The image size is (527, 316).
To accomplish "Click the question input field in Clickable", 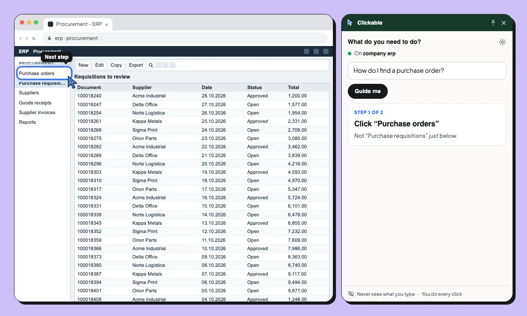I will pyautogui.click(x=427, y=71).
